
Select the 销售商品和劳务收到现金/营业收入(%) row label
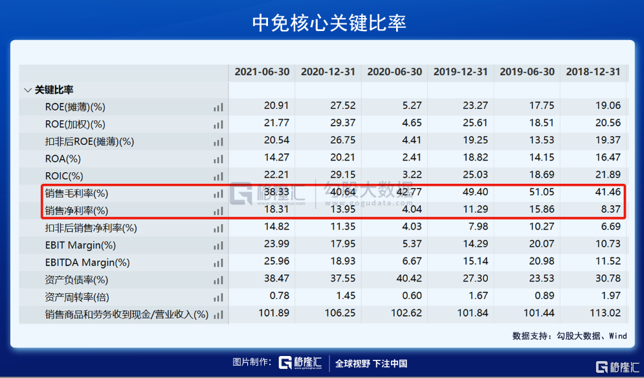tap(127, 315)
